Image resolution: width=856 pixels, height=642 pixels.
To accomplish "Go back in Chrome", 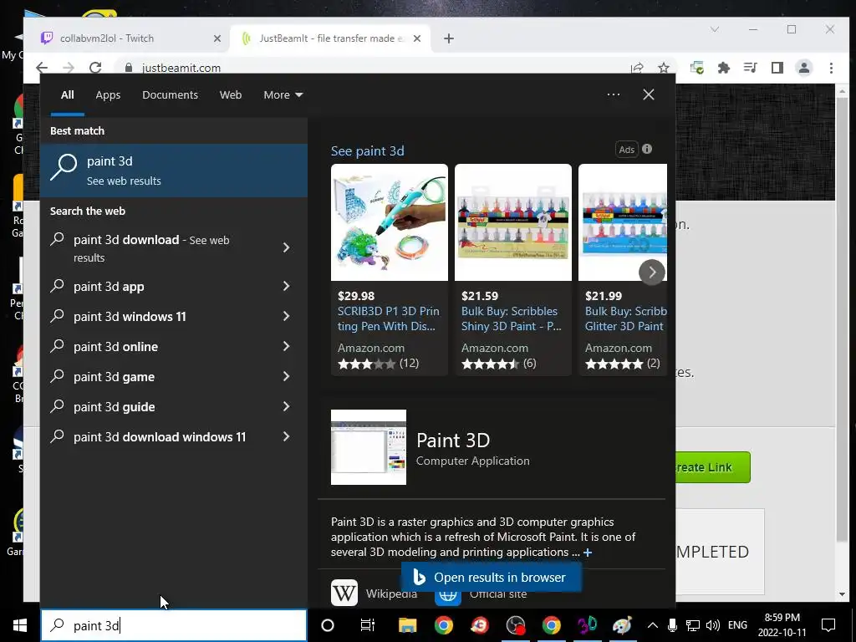I will point(42,68).
